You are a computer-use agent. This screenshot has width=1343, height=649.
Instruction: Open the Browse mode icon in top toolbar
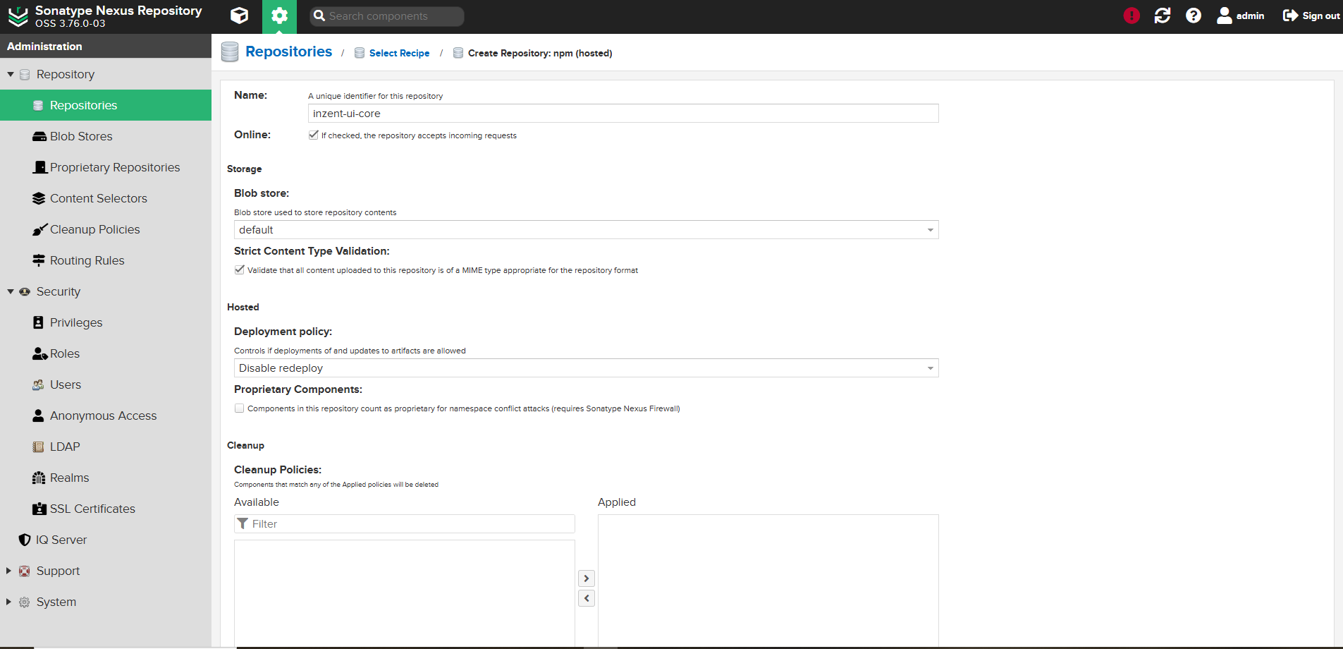click(239, 16)
